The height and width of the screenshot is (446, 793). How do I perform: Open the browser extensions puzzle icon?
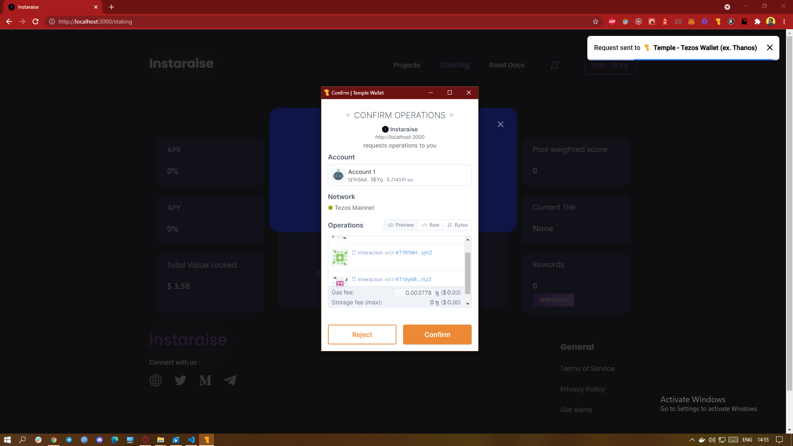(x=757, y=21)
